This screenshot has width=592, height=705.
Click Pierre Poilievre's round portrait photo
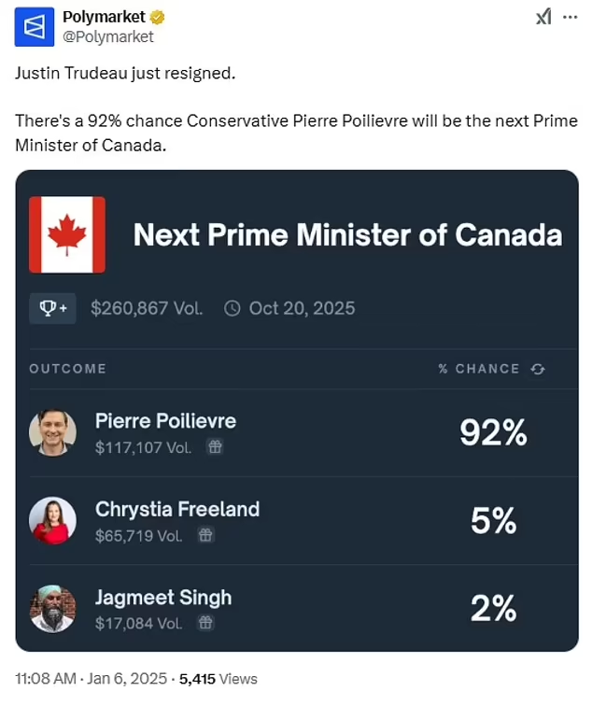[x=52, y=433]
